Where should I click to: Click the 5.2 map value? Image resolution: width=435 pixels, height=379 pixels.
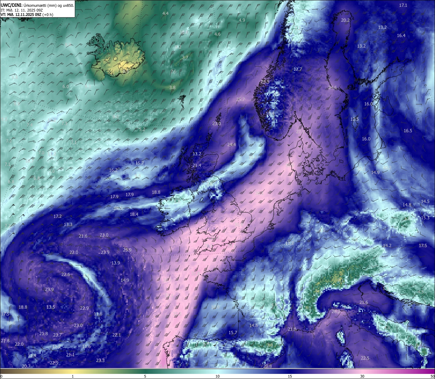point(142,130)
